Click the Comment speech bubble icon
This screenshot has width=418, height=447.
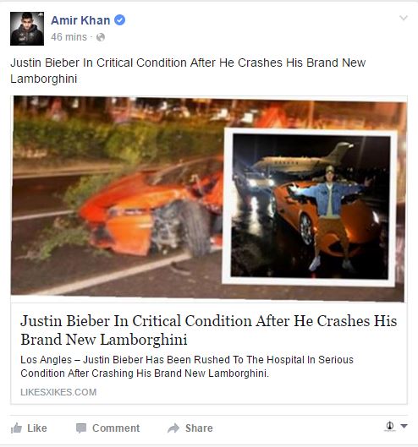coord(81,428)
